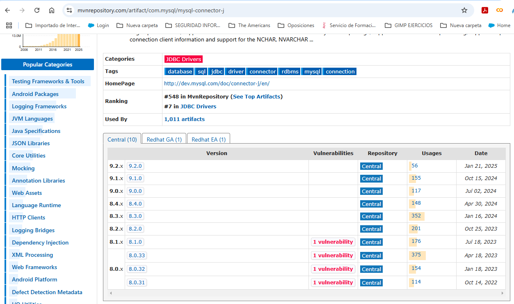Open See Top Artifacts link
This screenshot has height=304, width=514.
click(x=257, y=96)
